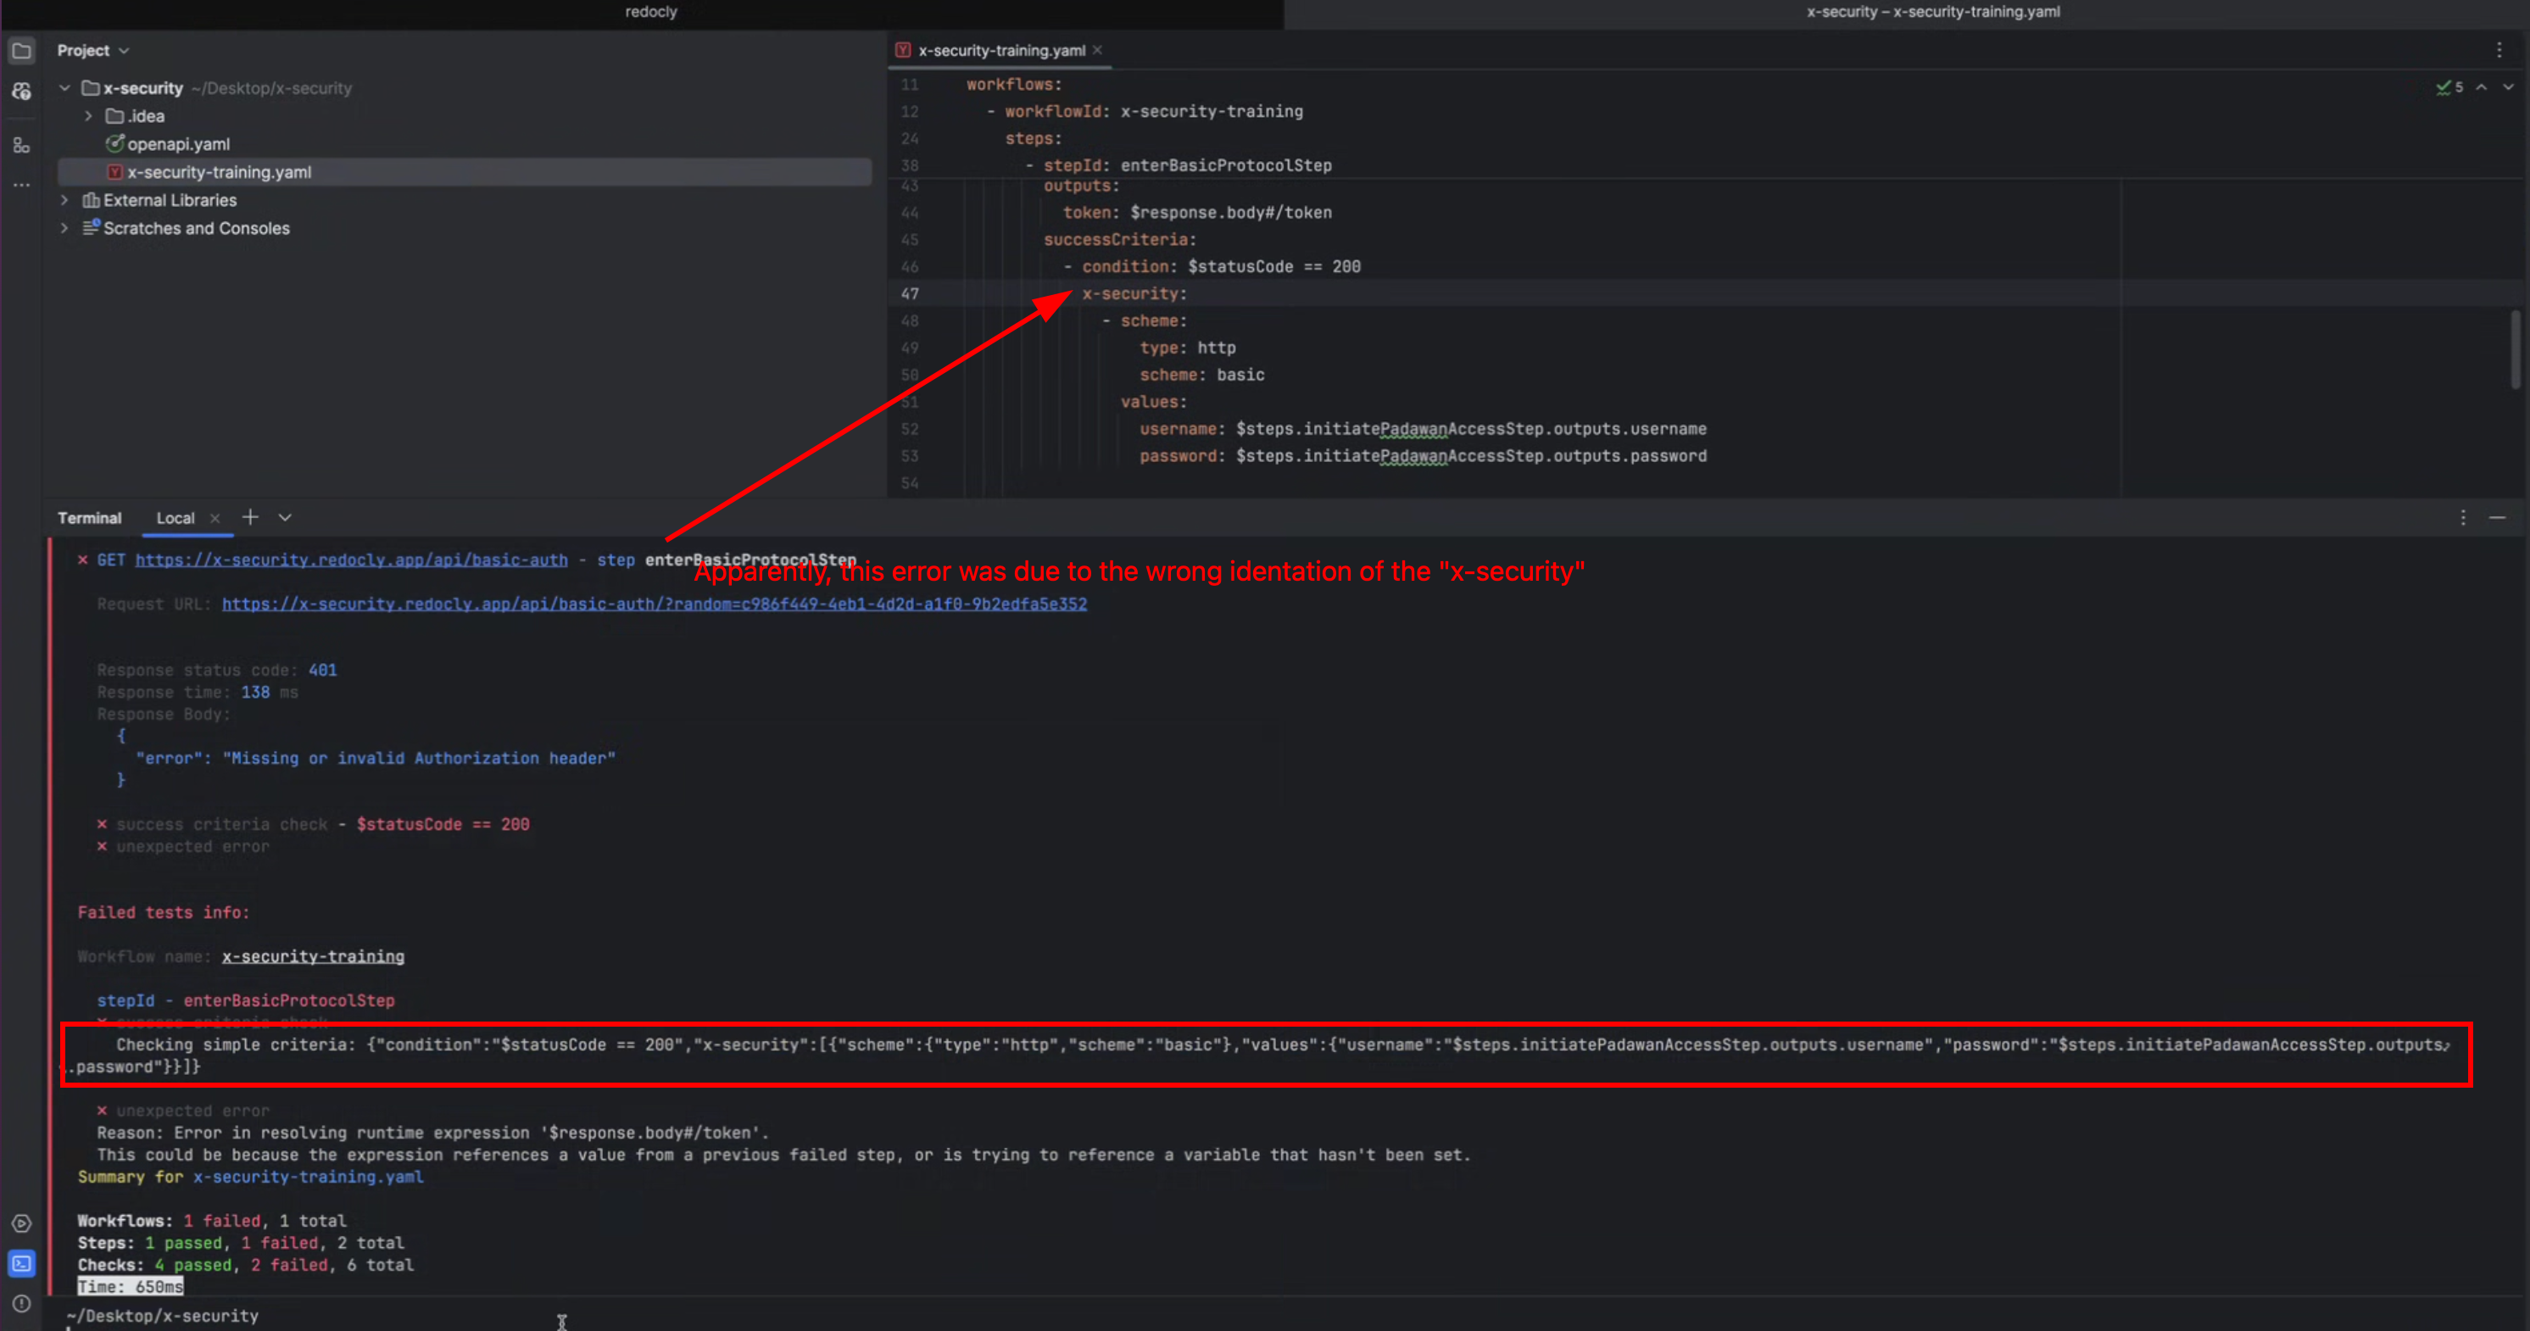
Task: Click 'condition: $statusCode == 200' line
Action: [x=1221, y=266]
